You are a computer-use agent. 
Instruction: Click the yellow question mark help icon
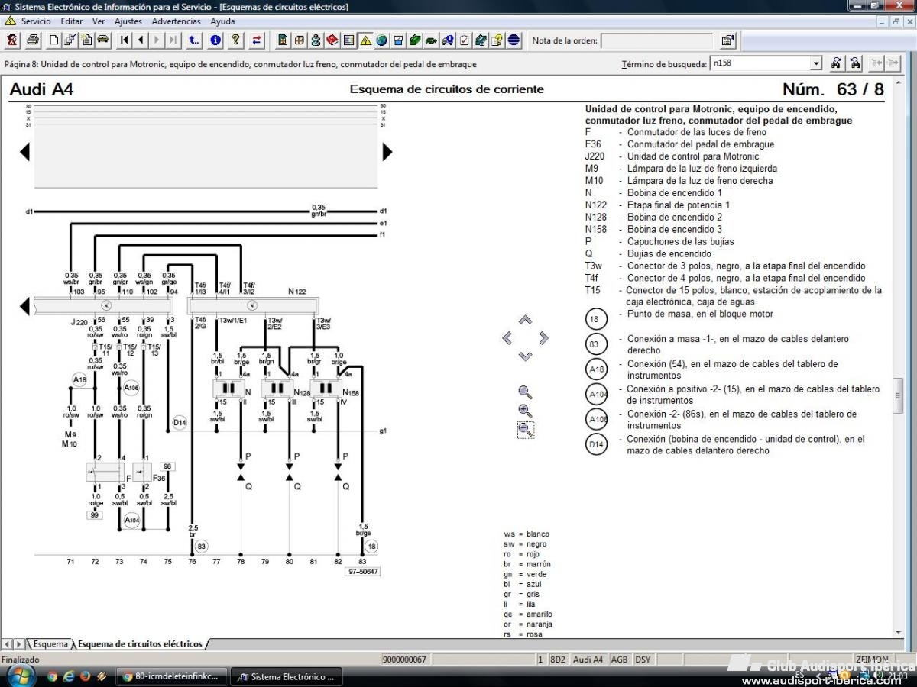(x=236, y=40)
